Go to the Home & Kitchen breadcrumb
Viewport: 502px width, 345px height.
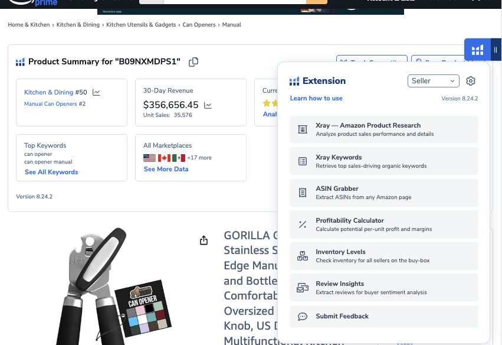pos(29,25)
